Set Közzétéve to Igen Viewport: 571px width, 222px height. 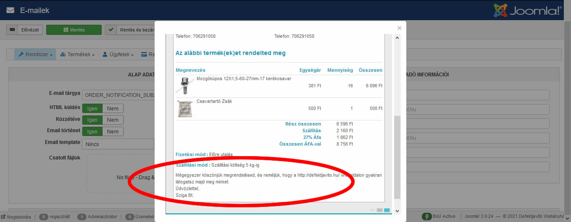92,120
